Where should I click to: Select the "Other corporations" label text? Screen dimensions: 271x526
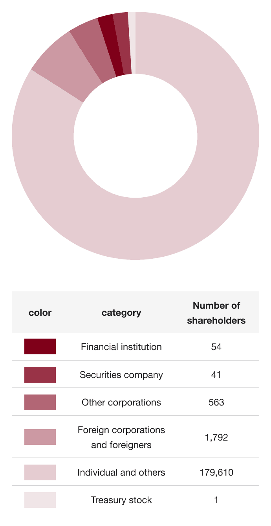coord(121,402)
